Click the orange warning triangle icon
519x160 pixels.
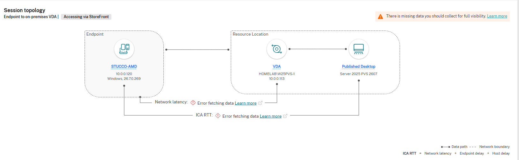click(380, 17)
